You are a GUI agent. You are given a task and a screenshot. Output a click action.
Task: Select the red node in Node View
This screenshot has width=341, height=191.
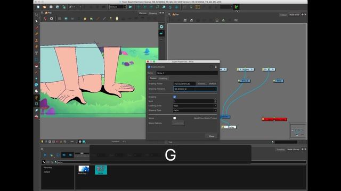coord(274,119)
